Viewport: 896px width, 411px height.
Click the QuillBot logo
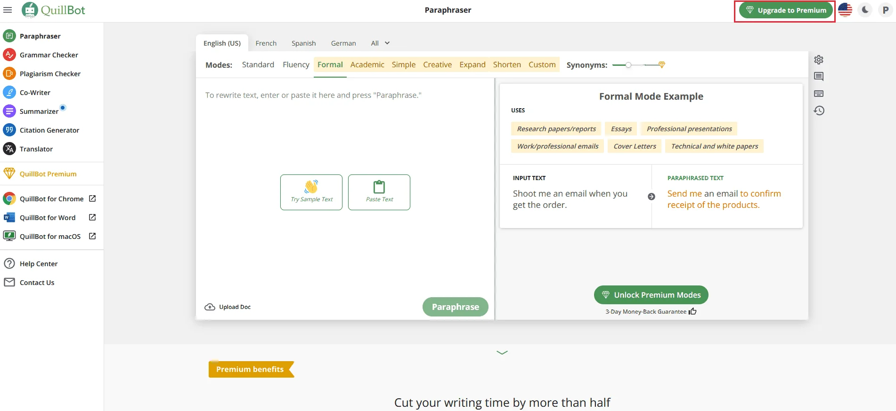(x=53, y=10)
